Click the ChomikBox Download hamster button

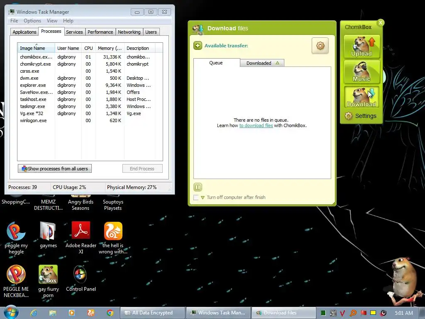[x=361, y=97]
